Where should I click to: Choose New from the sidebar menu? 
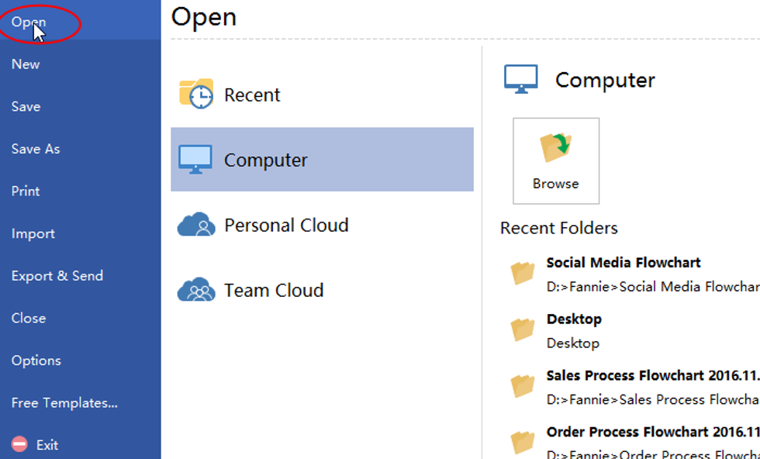pyautogui.click(x=26, y=64)
